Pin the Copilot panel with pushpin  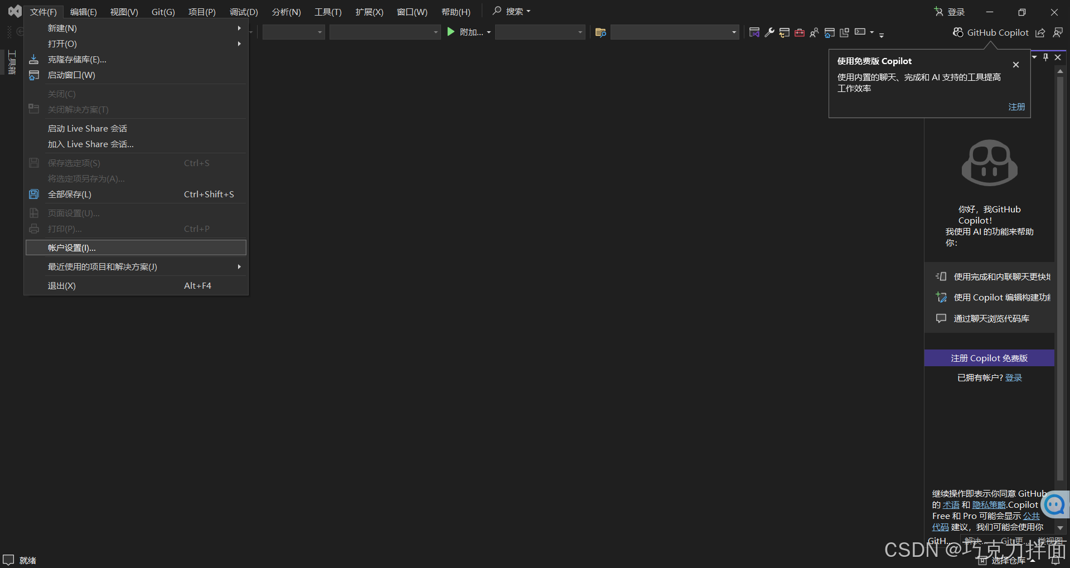point(1046,57)
